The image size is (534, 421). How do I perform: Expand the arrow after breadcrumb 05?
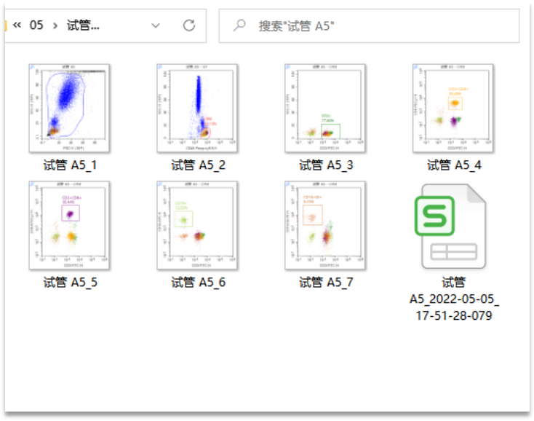click(55, 25)
